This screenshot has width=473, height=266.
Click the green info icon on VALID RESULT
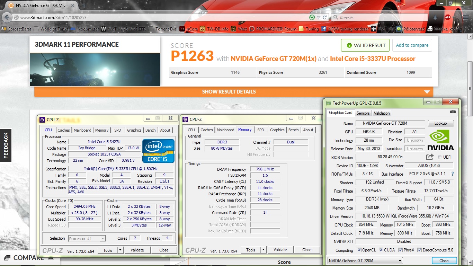[349, 45]
